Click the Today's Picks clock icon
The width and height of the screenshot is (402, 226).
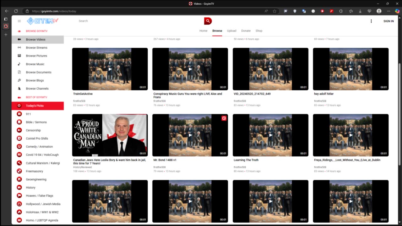pos(19,106)
